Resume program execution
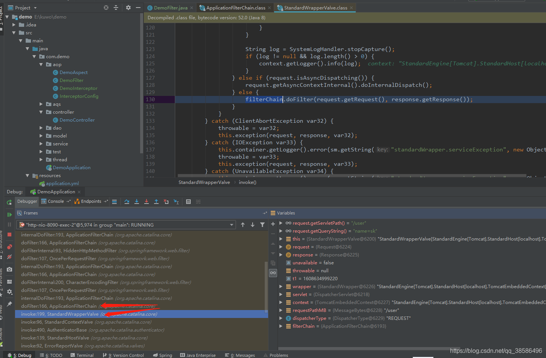The height and width of the screenshot is (358, 546). [9, 214]
